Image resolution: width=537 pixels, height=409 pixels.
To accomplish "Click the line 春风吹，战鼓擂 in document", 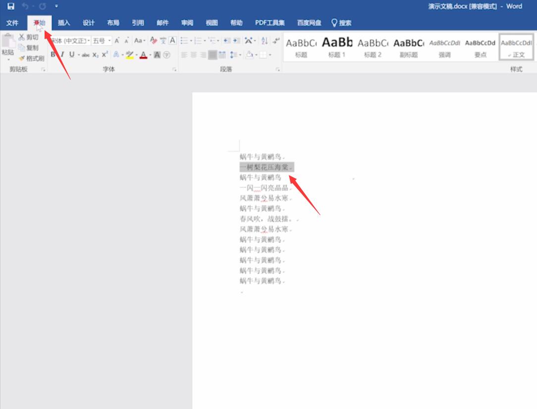I will point(266,219).
